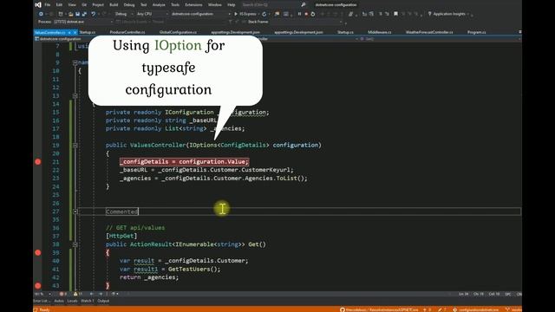Toggle the breakpoint on line 43
Image resolution: width=555 pixels, height=312 pixels.
pos(38,285)
